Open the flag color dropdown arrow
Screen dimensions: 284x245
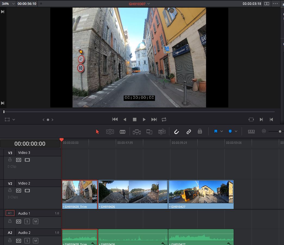point(221,131)
